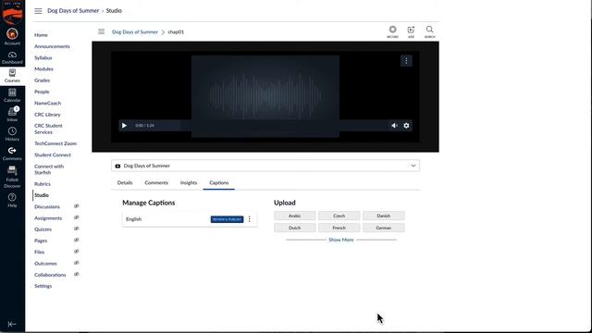Play the chap01 audio
The width and height of the screenshot is (592, 333).
pyautogui.click(x=124, y=126)
